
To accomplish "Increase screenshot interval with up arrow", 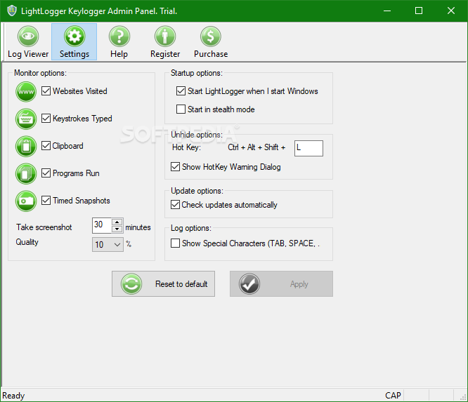I will pos(117,222).
